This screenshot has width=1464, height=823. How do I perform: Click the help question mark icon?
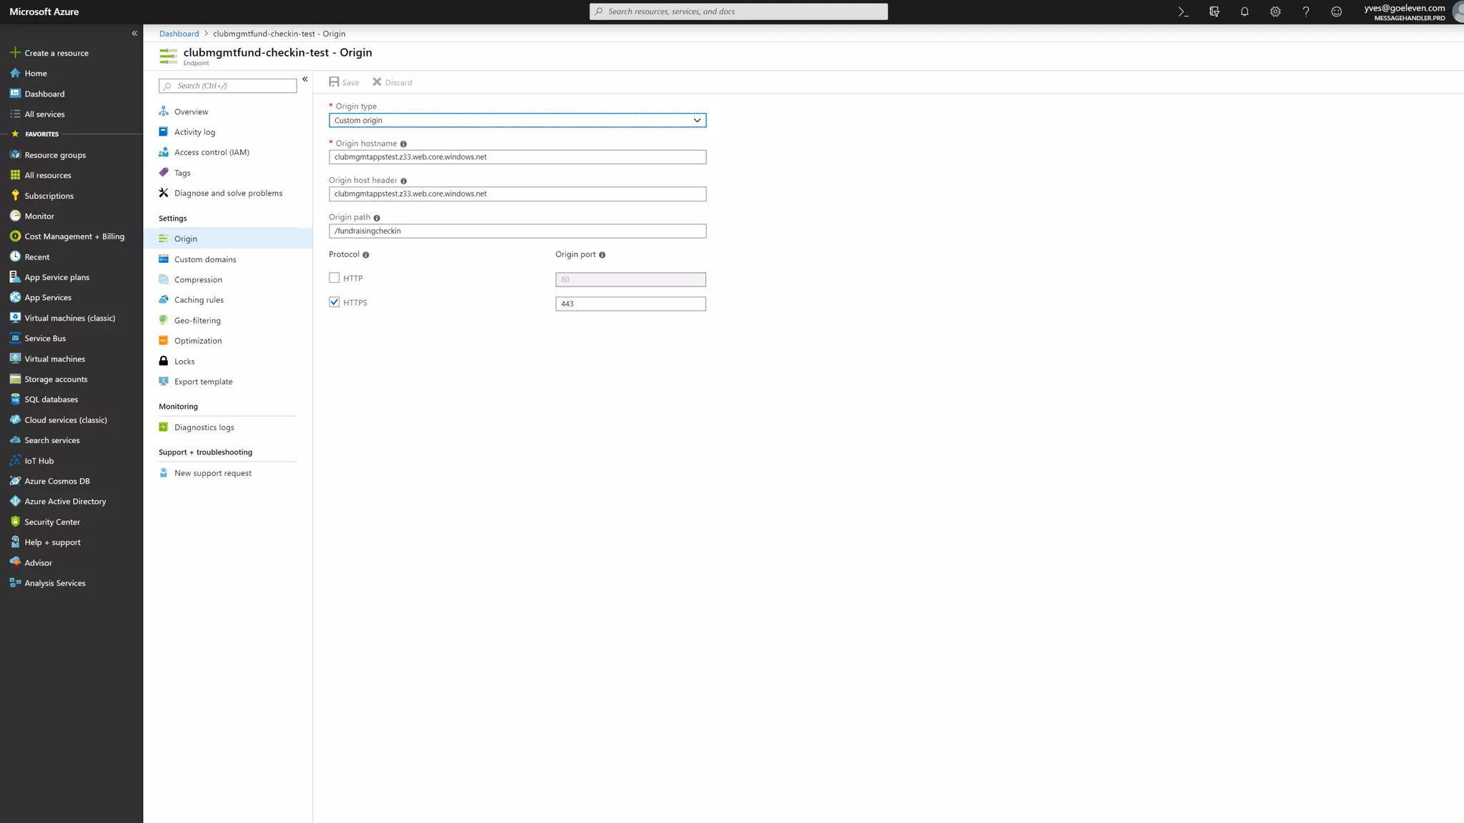pos(1306,11)
